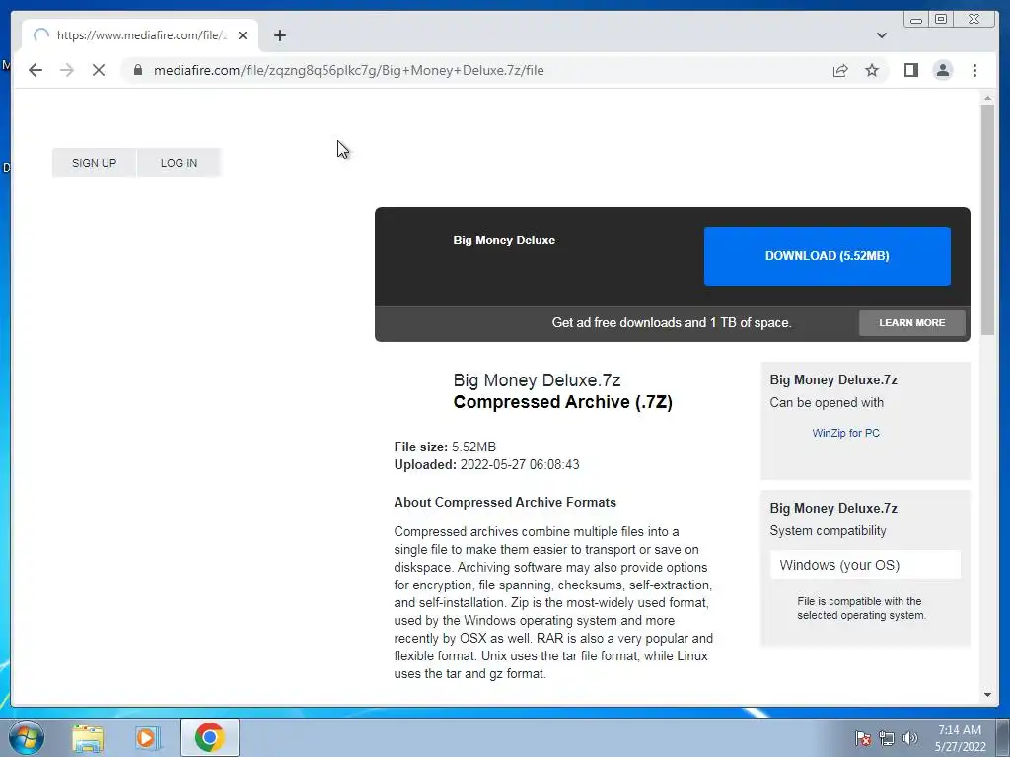Open the Chrome three-dot menu

pyautogui.click(x=974, y=70)
